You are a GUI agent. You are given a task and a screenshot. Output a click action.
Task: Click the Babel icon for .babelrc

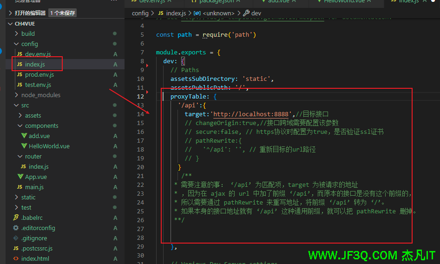[x=16, y=218]
